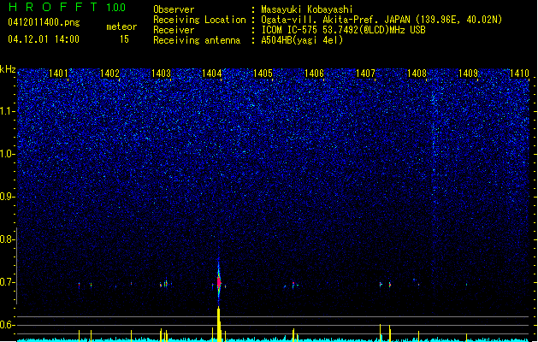Click the 1405 time marker
538x342 pixels.
coord(263,74)
